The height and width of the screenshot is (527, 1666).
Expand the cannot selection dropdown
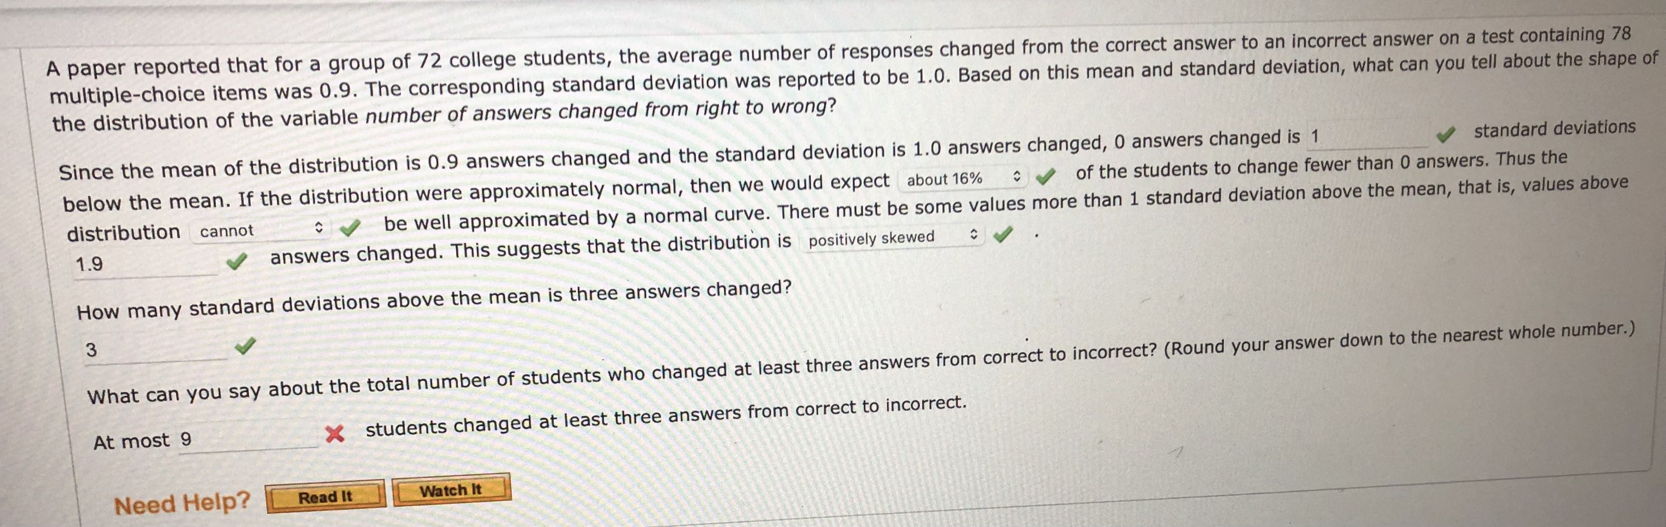(x=259, y=230)
